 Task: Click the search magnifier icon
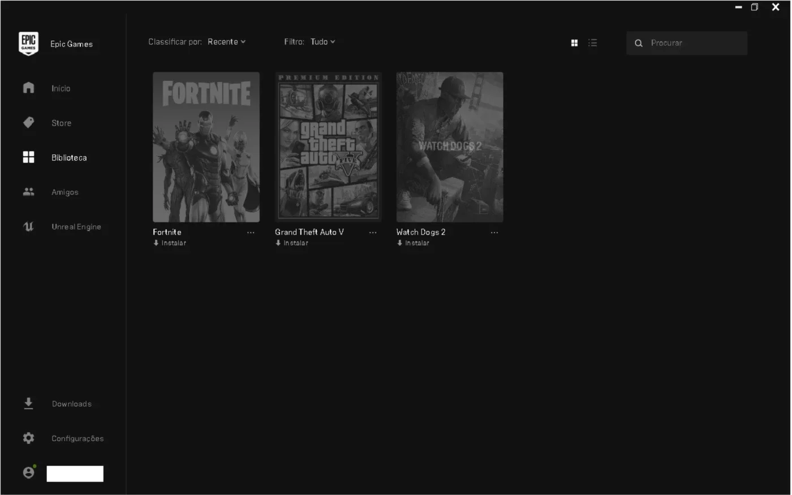[639, 43]
